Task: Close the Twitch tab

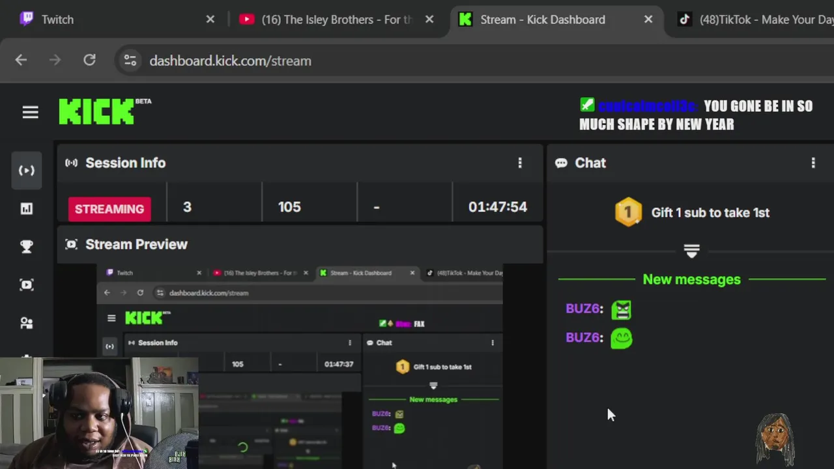Action: (210, 20)
